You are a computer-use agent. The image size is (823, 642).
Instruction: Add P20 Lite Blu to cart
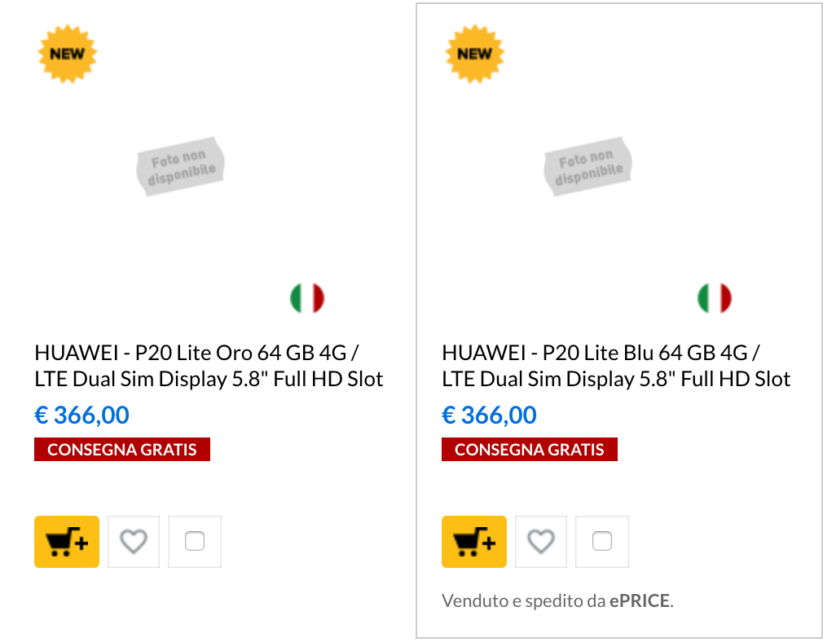(x=474, y=542)
